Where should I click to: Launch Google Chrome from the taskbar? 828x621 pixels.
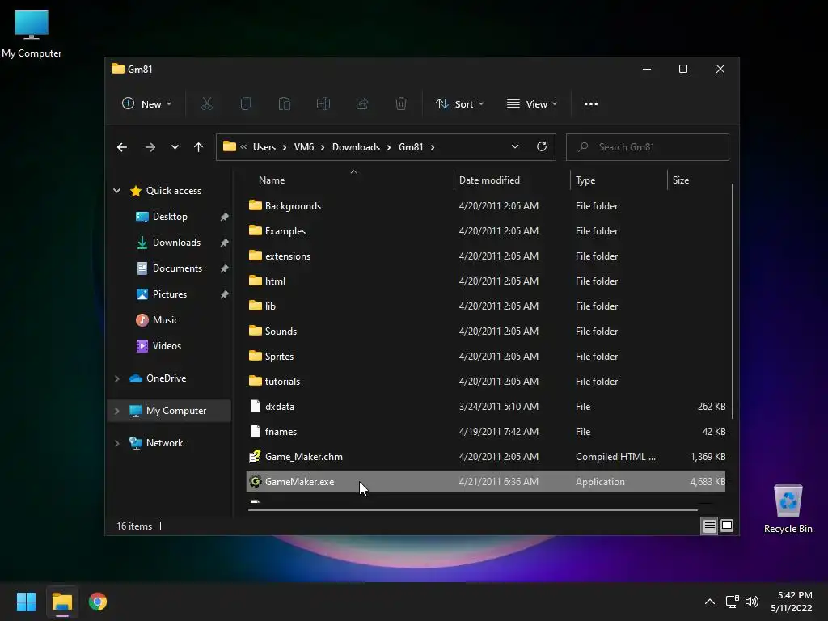point(98,602)
